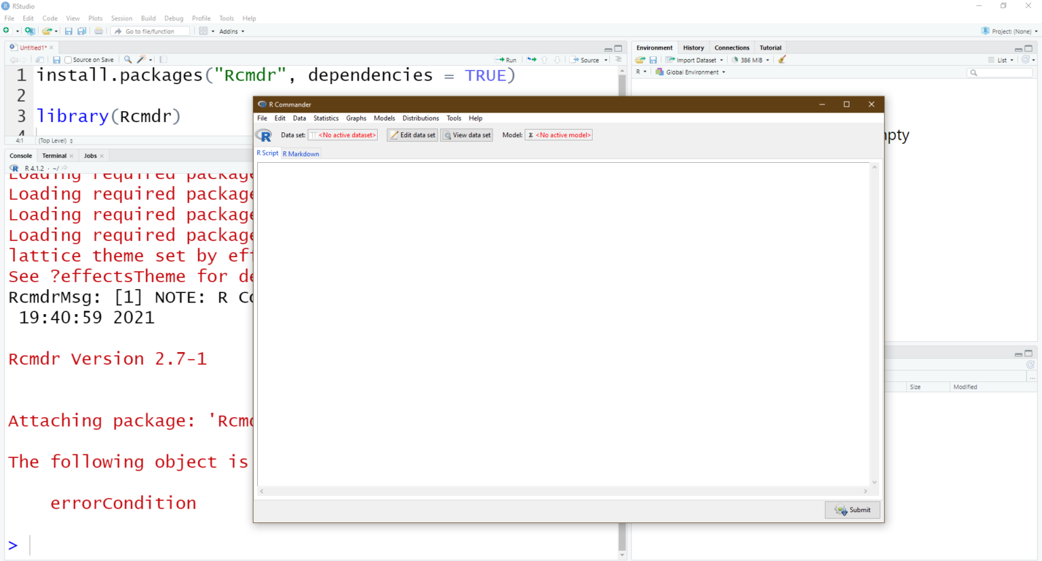Toggle the Source on Save checkbox
The height and width of the screenshot is (561, 1042).
point(68,60)
